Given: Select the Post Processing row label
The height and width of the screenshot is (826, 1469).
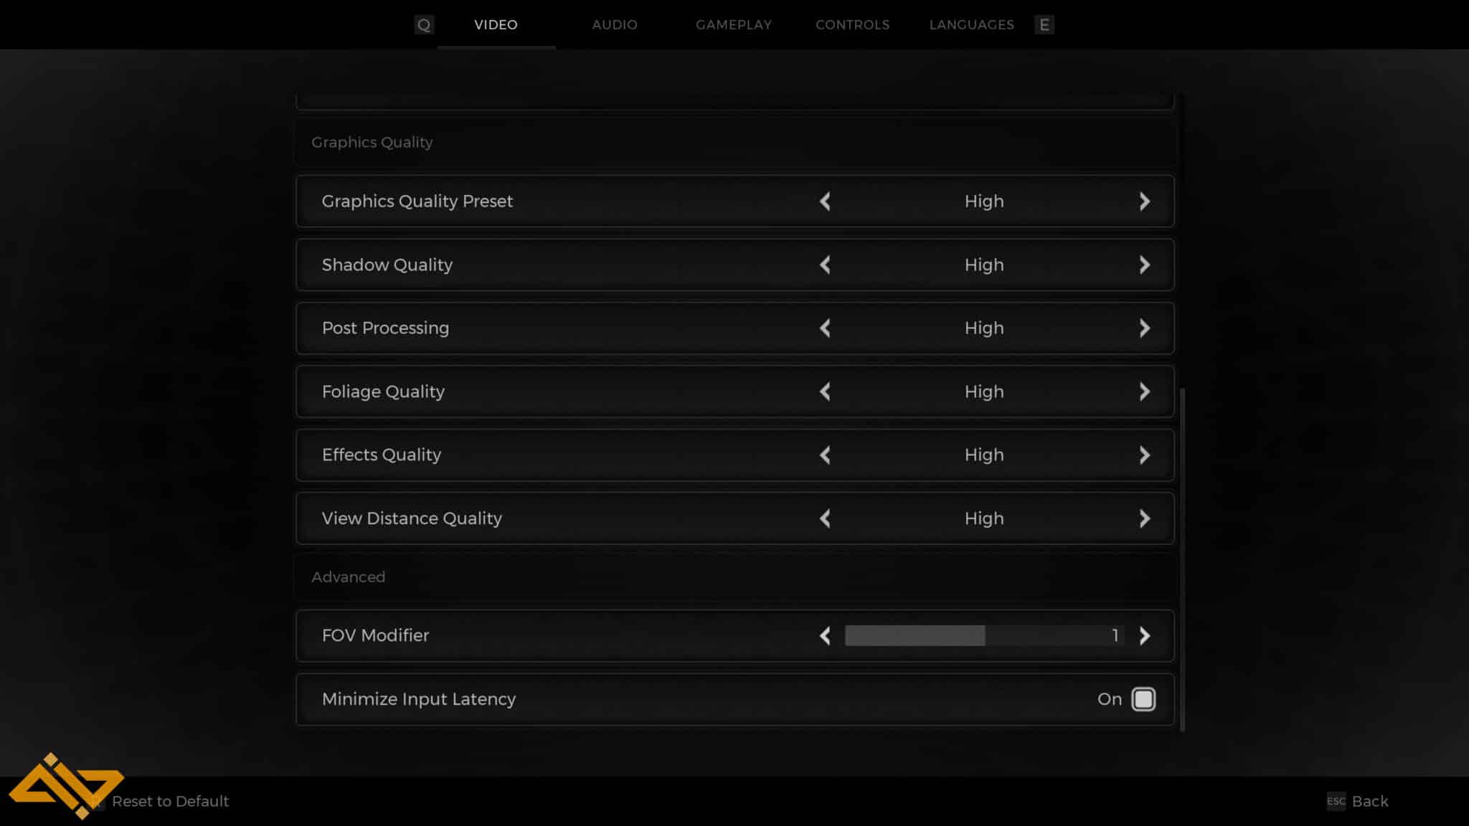Looking at the screenshot, I should (x=385, y=328).
